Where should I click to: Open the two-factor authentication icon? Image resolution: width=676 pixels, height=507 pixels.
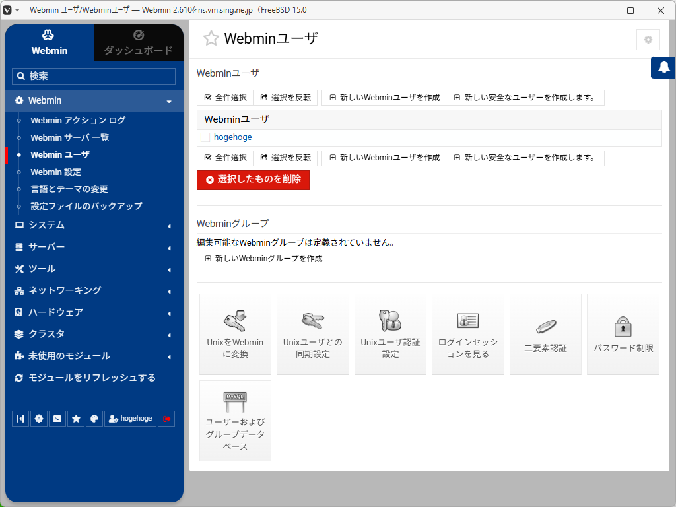(545, 334)
